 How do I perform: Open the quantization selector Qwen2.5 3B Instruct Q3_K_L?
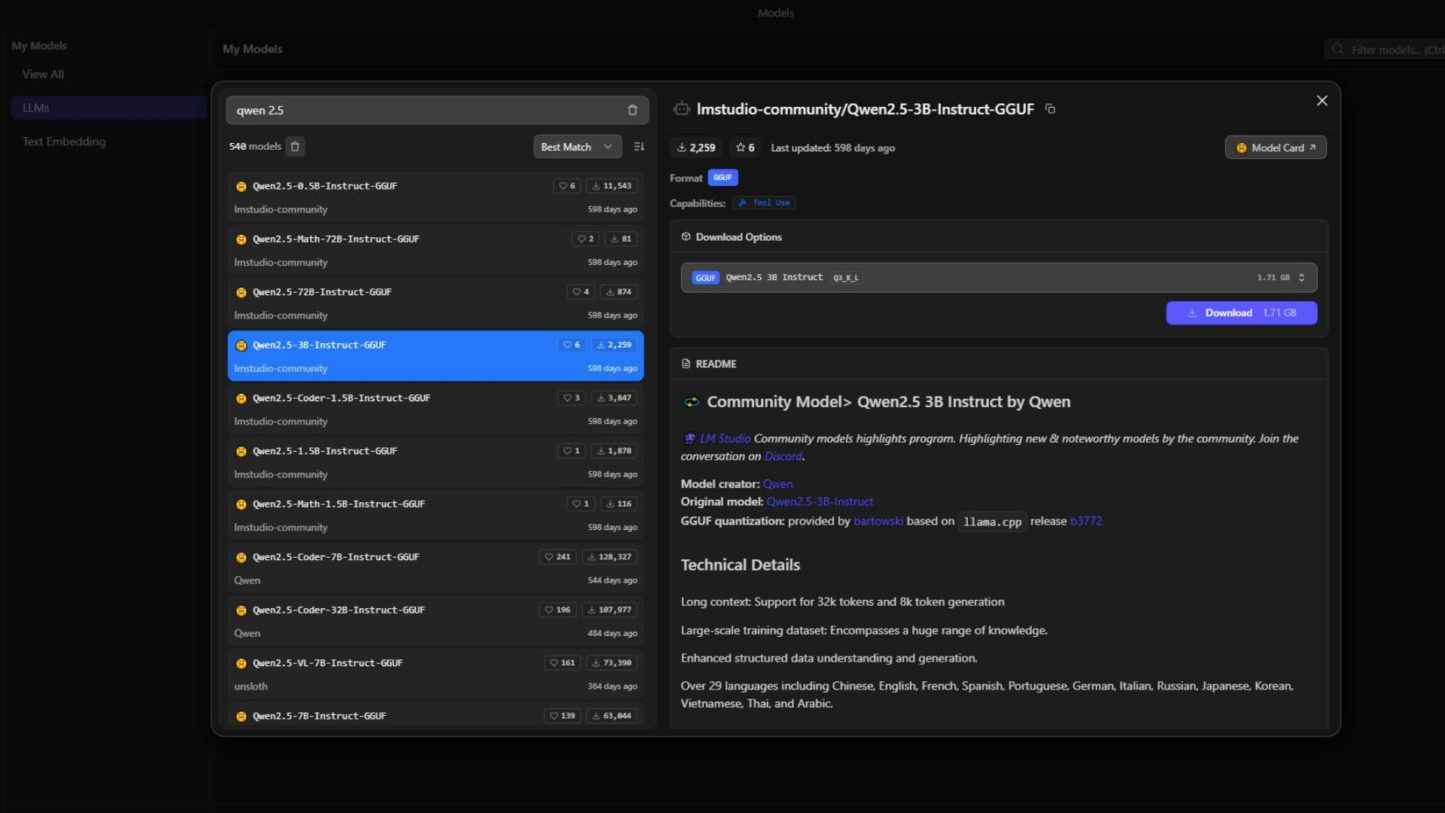(x=999, y=278)
